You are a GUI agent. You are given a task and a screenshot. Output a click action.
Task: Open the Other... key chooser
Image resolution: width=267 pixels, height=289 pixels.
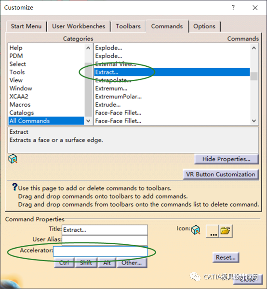pyautogui.click(x=132, y=263)
